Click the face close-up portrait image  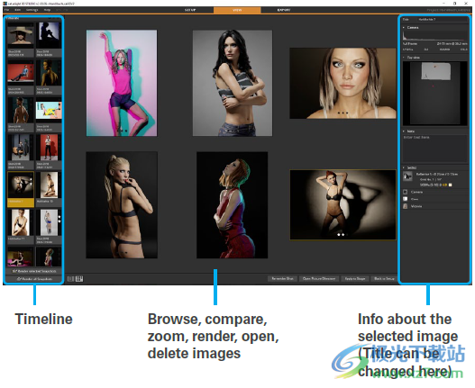(343, 83)
